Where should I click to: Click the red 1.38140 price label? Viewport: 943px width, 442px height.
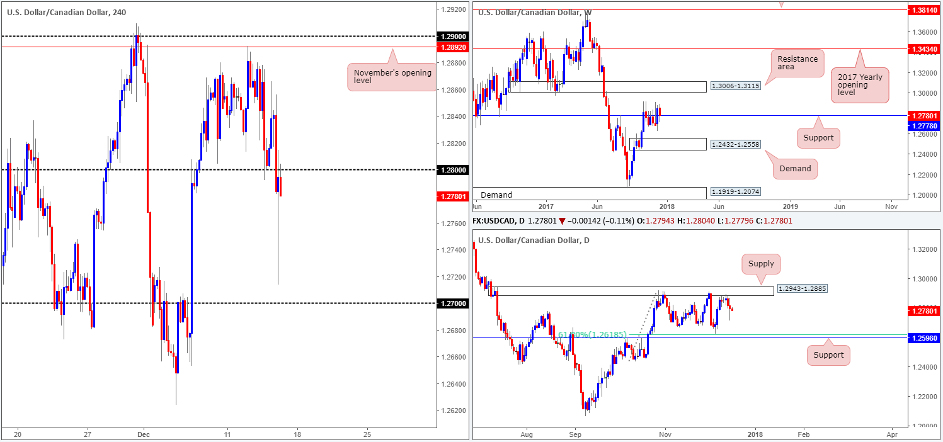coord(923,11)
